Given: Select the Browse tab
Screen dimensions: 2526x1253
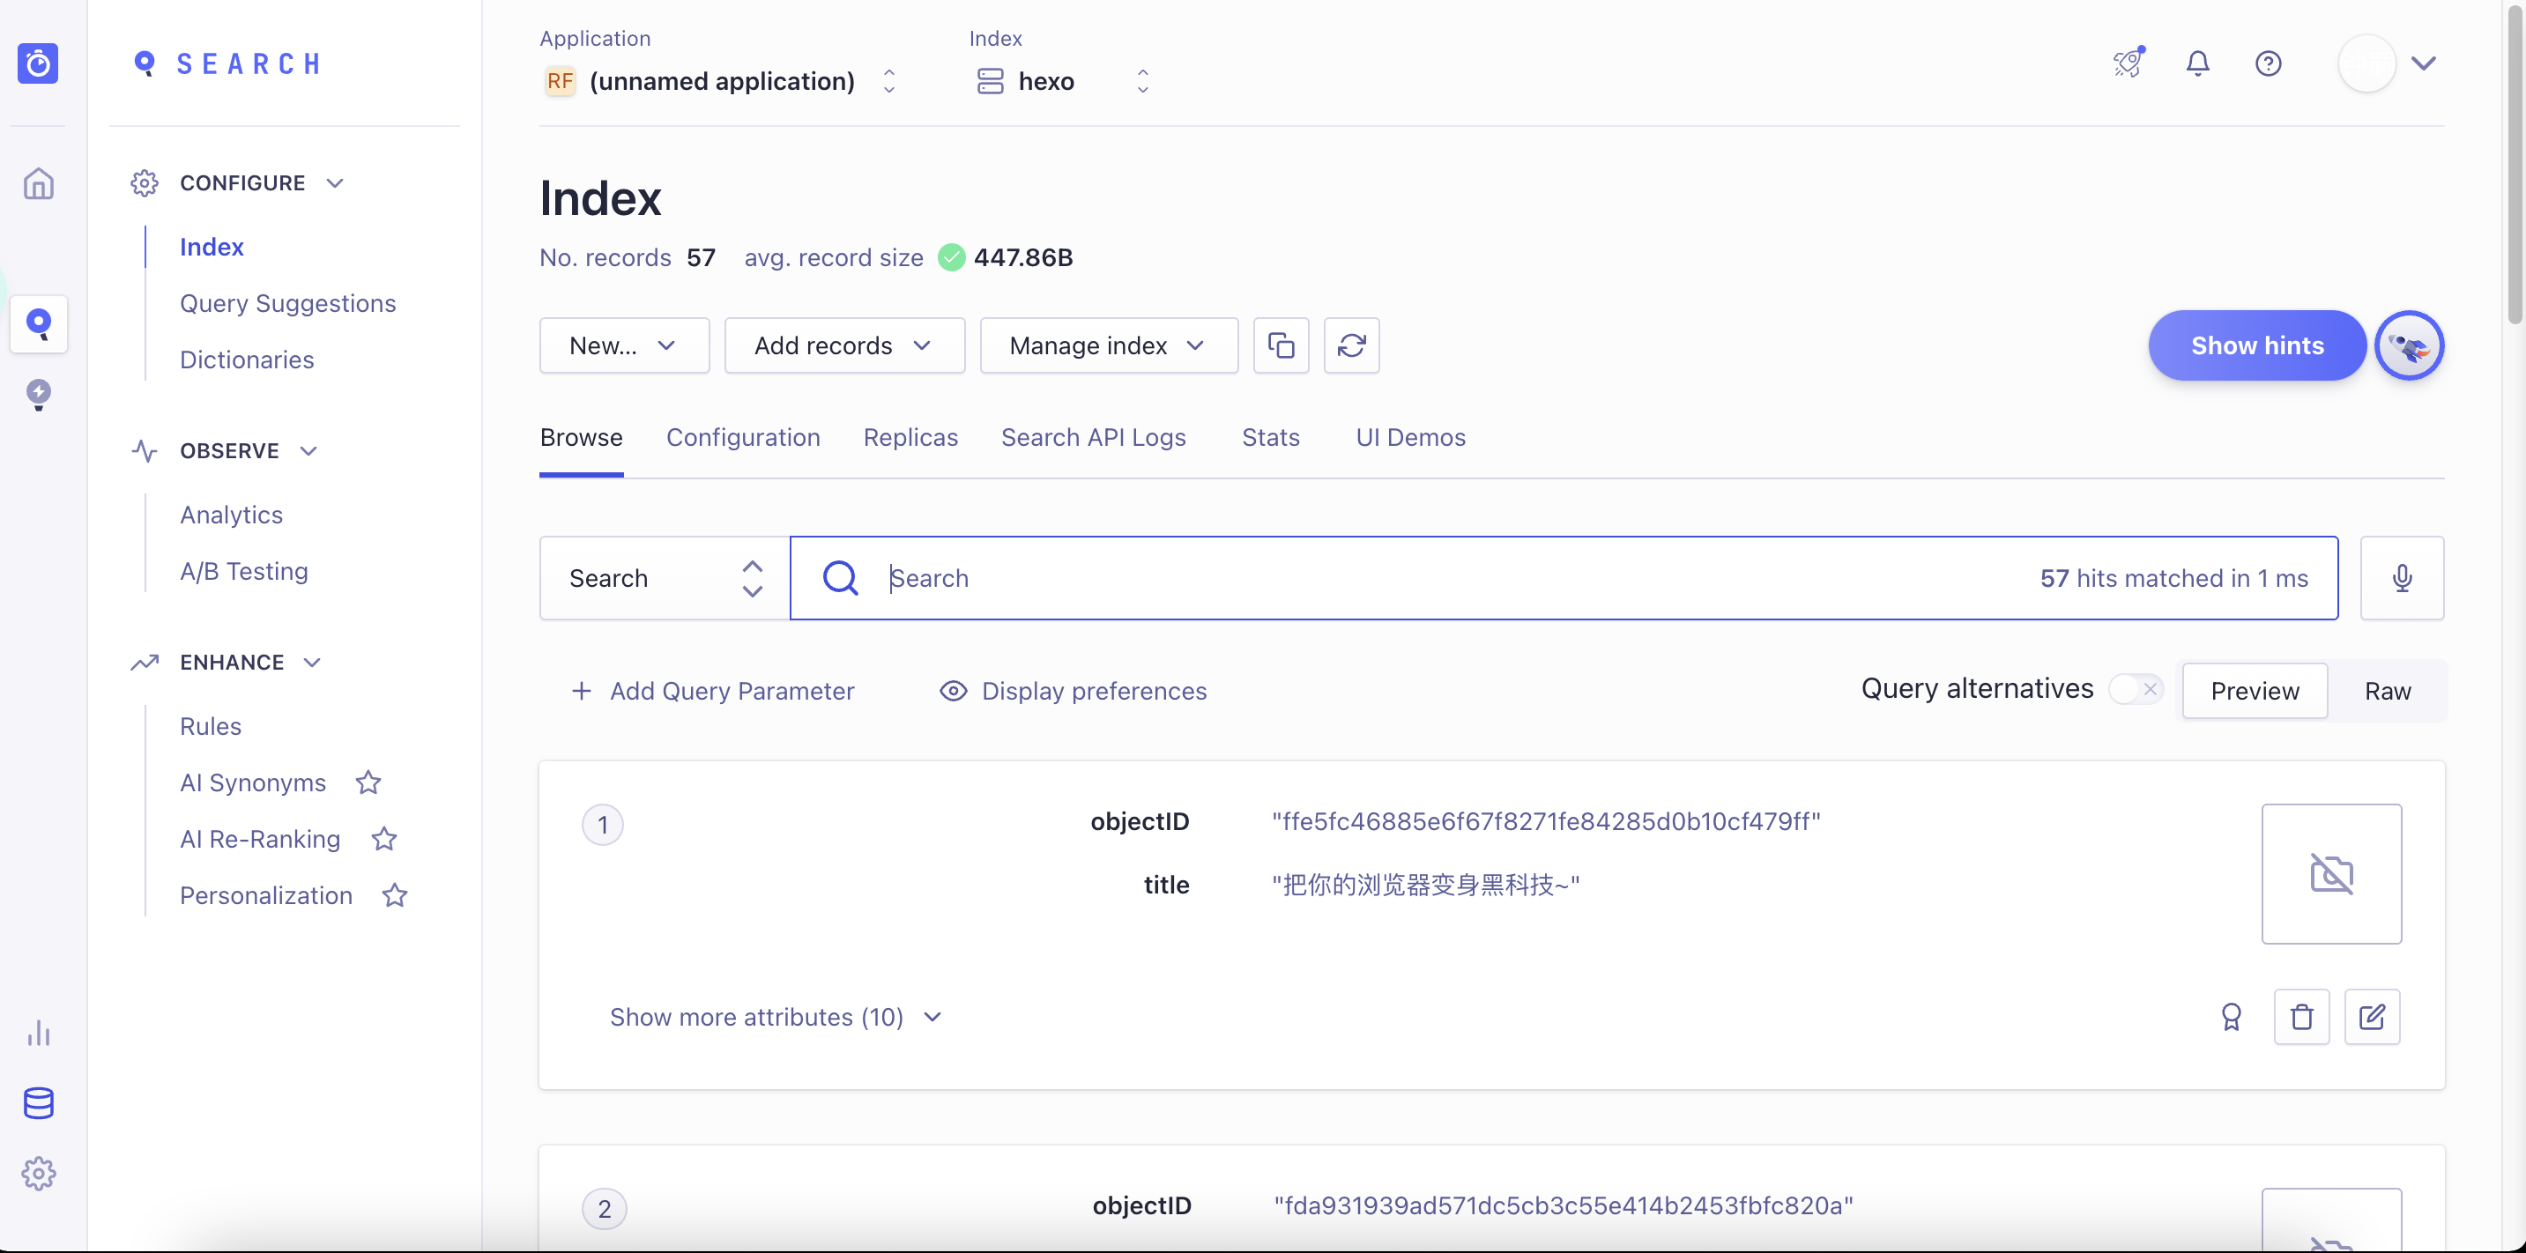Looking at the screenshot, I should 582,437.
